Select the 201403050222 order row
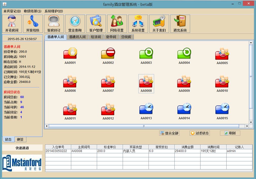Image resolution: width=256 pixels, height=179 pixels. tap(58, 151)
